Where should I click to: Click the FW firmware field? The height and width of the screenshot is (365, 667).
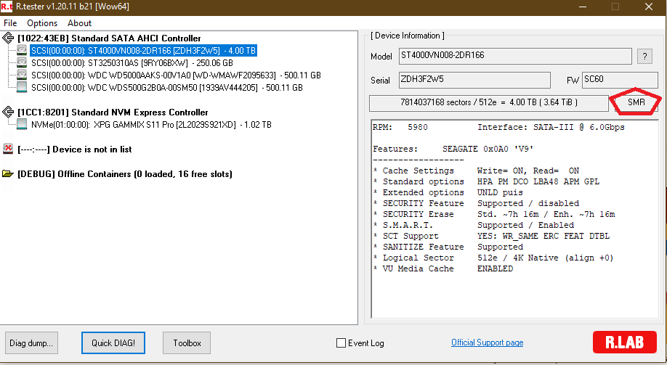coord(619,80)
